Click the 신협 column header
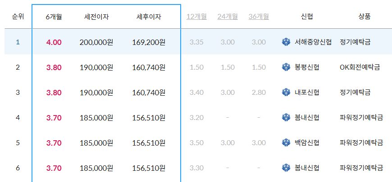This screenshot has width=392, height=182. (307, 17)
